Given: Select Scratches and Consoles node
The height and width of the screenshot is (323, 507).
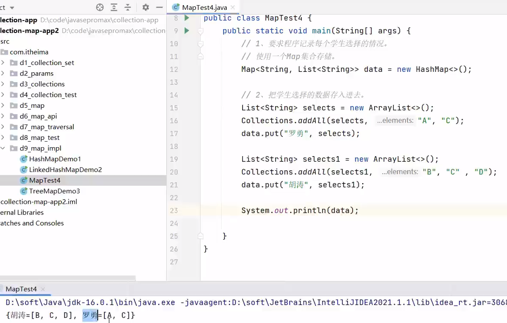Looking at the screenshot, I should tap(32, 223).
